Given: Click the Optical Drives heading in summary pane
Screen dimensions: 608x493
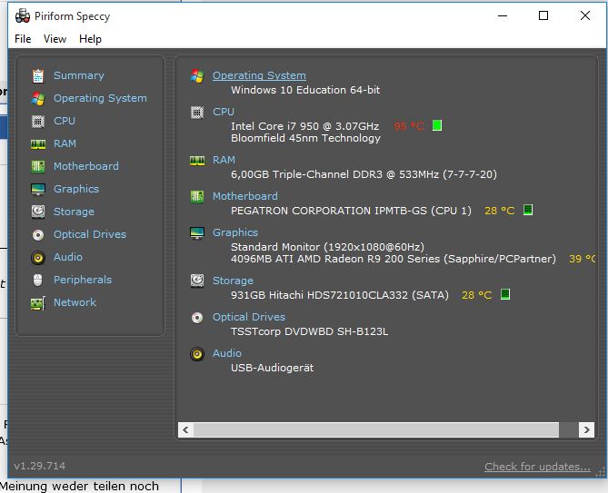Looking at the screenshot, I should 248,317.
